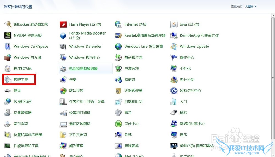Open 疑难解答 link text
275x157 pixels.
click(131, 146)
